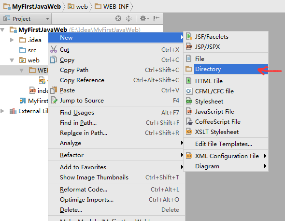Click the web breadcrumb

point(78,7)
